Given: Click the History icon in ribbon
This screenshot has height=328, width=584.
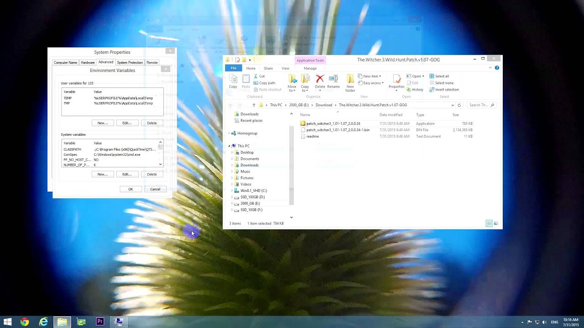Looking at the screenshot, I should pyautogui.click(x=409, y=90).
